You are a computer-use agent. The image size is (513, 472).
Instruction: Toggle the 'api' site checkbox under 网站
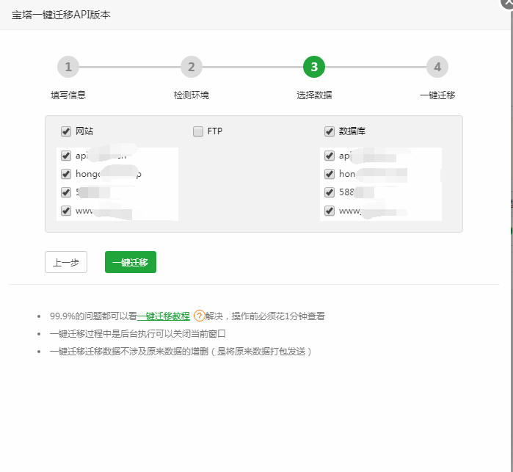pos(66,156)
